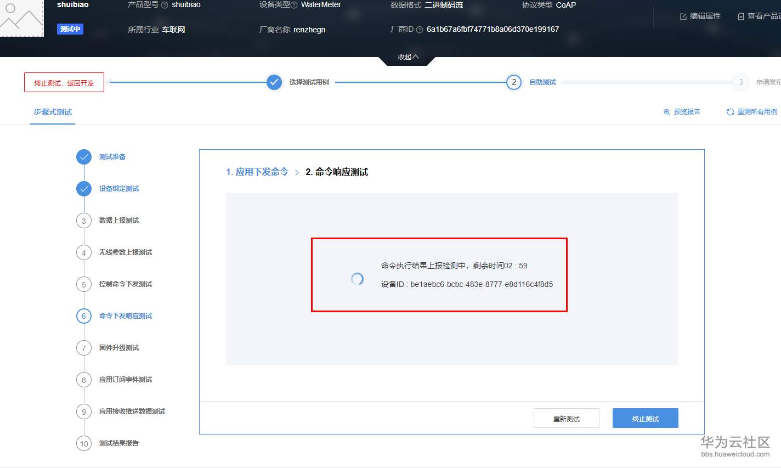Viewport: 781px width, 468px height.
Task: Select 测试准备 step in sidebar
Action: coord(112,157)
